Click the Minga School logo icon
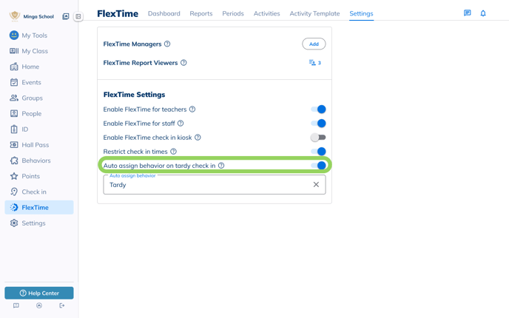 [15, 16]
